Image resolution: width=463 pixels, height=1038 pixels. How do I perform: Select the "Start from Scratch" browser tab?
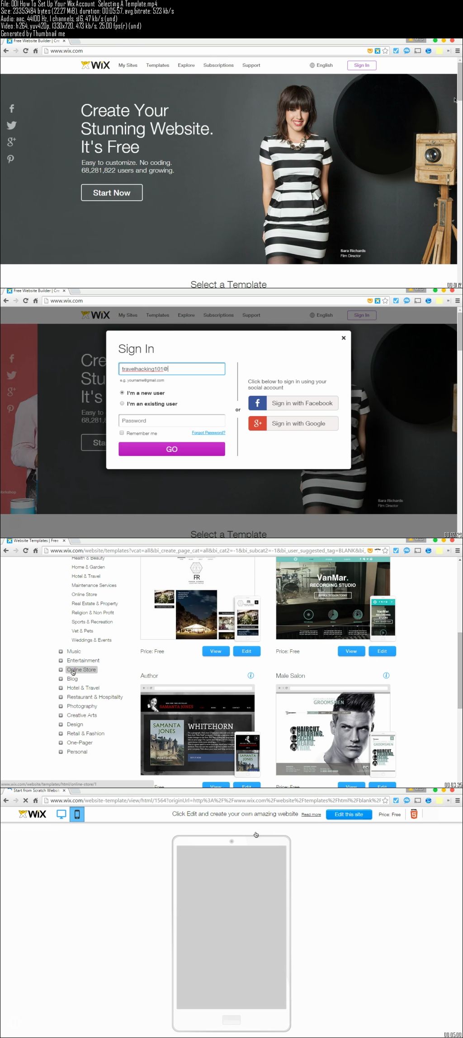pos(35,791)
